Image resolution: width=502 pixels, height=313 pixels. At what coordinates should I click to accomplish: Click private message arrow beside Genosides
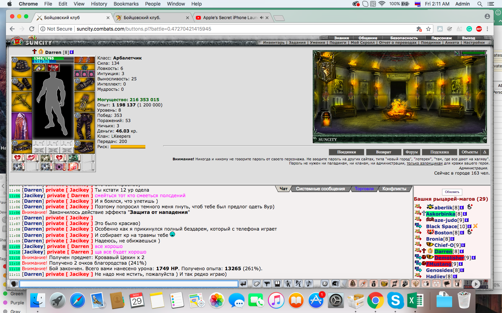(x=418, y=270)
